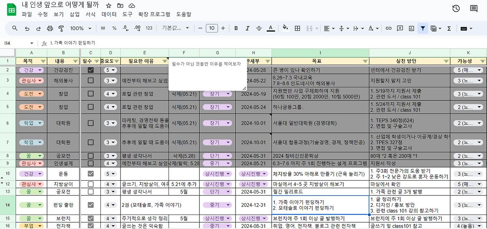Click the formula bar text
487x229 pixels.
click(x=73, y=43)
